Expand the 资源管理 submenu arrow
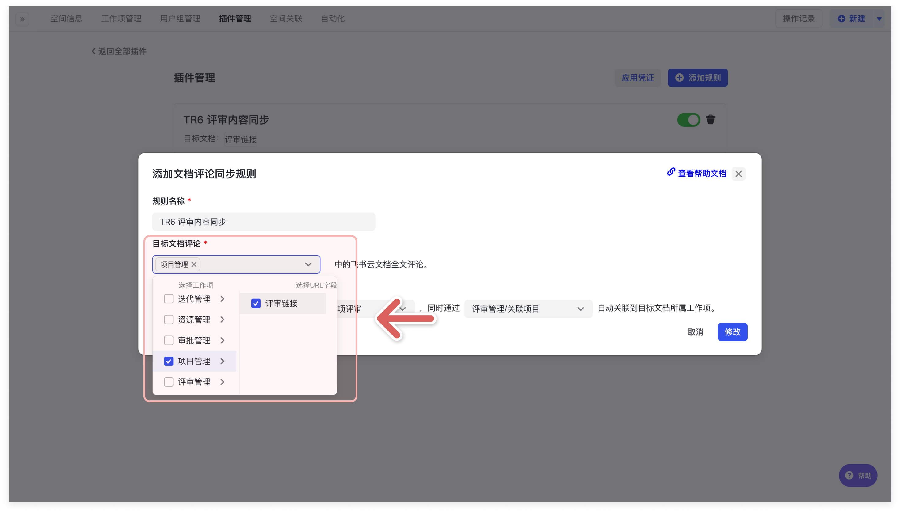 click(222, 320)
